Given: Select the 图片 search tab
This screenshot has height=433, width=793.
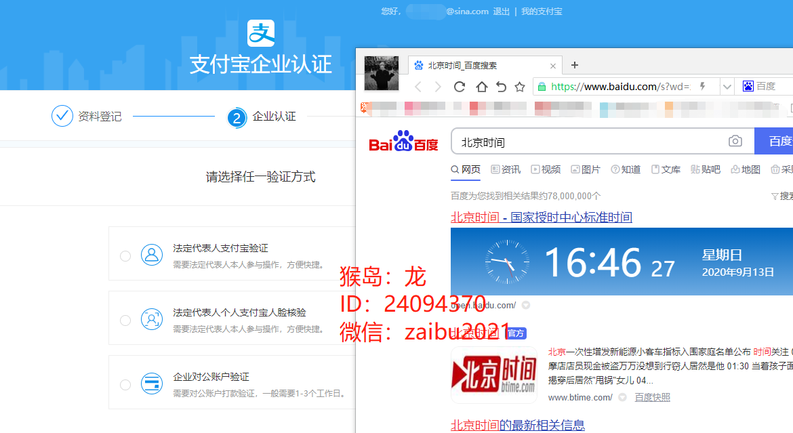Looking at the screenshot, I should pos(586,169).
